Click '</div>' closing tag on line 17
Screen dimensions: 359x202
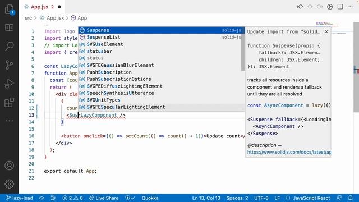63,143
